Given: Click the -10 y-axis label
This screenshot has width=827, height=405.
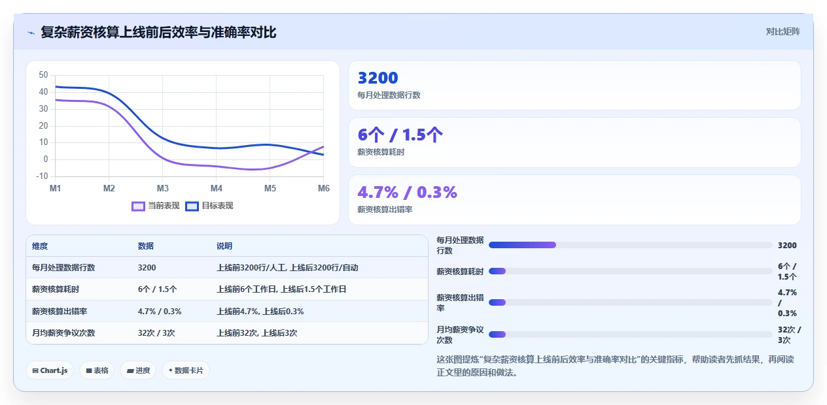Looking at the screenshot, I should click(x=42, y=176).
